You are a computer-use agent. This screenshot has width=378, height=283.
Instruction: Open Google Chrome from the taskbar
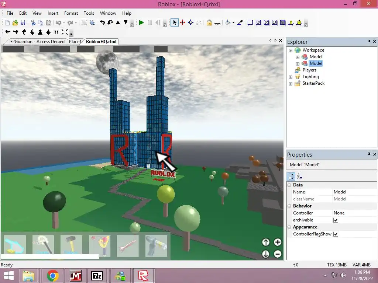(53, 276)
